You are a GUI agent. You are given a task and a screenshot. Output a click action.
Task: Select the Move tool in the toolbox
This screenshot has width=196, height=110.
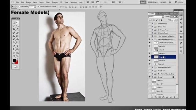click(x=17, y=23)
